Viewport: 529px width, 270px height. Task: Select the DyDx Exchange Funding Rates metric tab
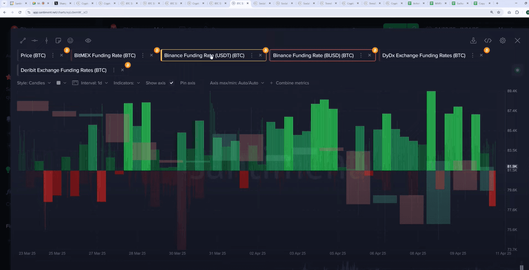(x=424, y=55)
